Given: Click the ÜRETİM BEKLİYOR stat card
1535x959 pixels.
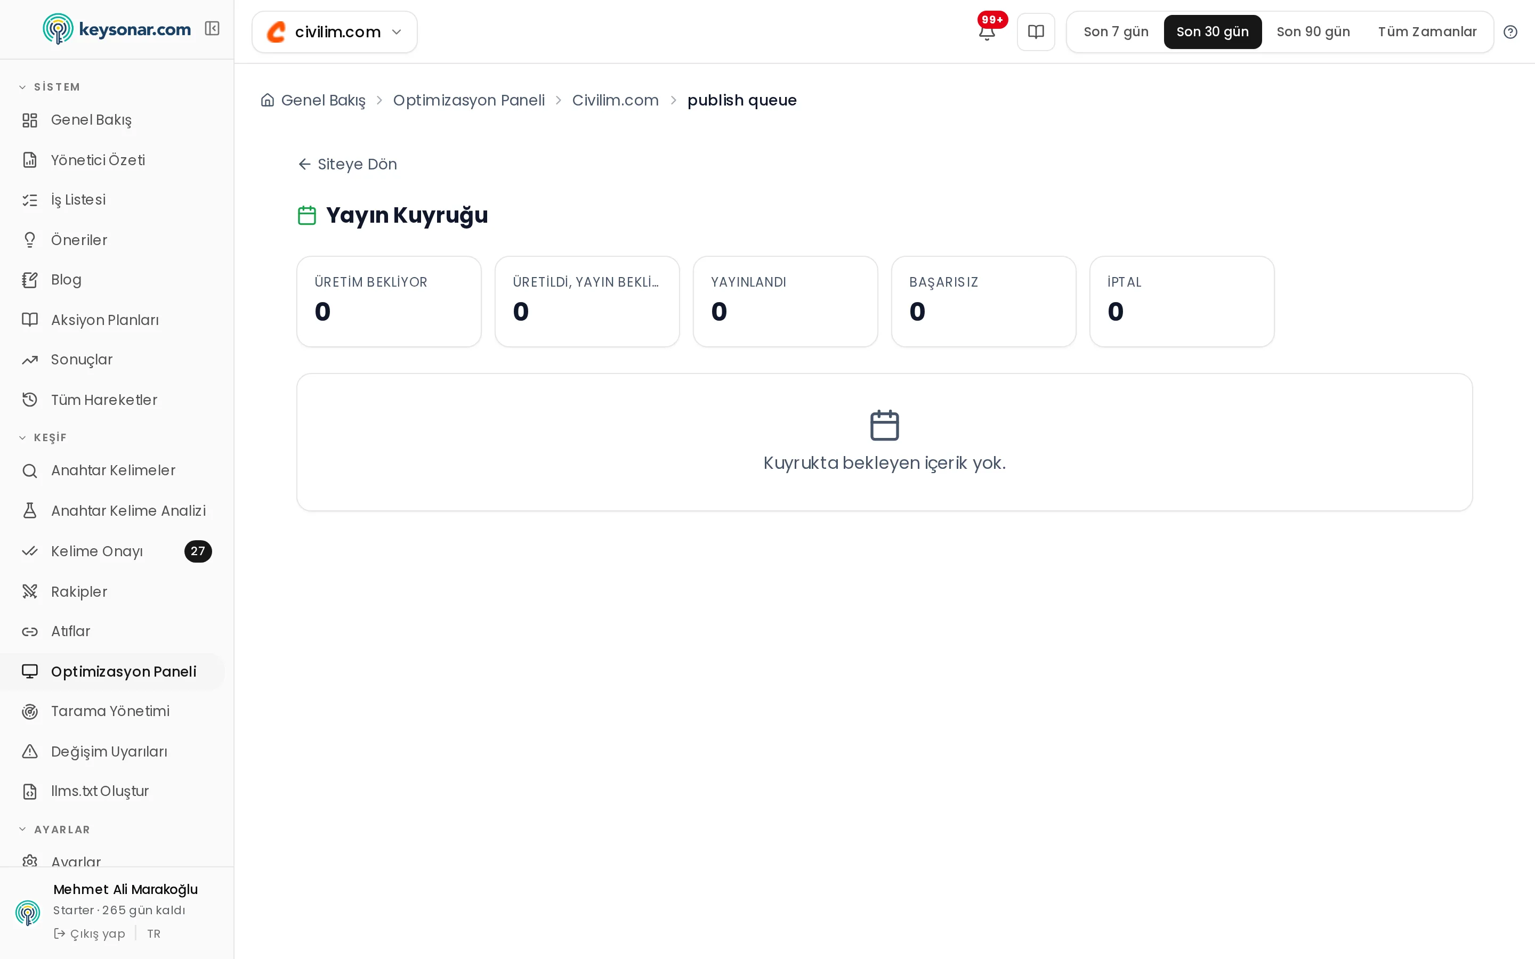Looking at the screenshot, I should pyautogui.click(x=389, y=301).
